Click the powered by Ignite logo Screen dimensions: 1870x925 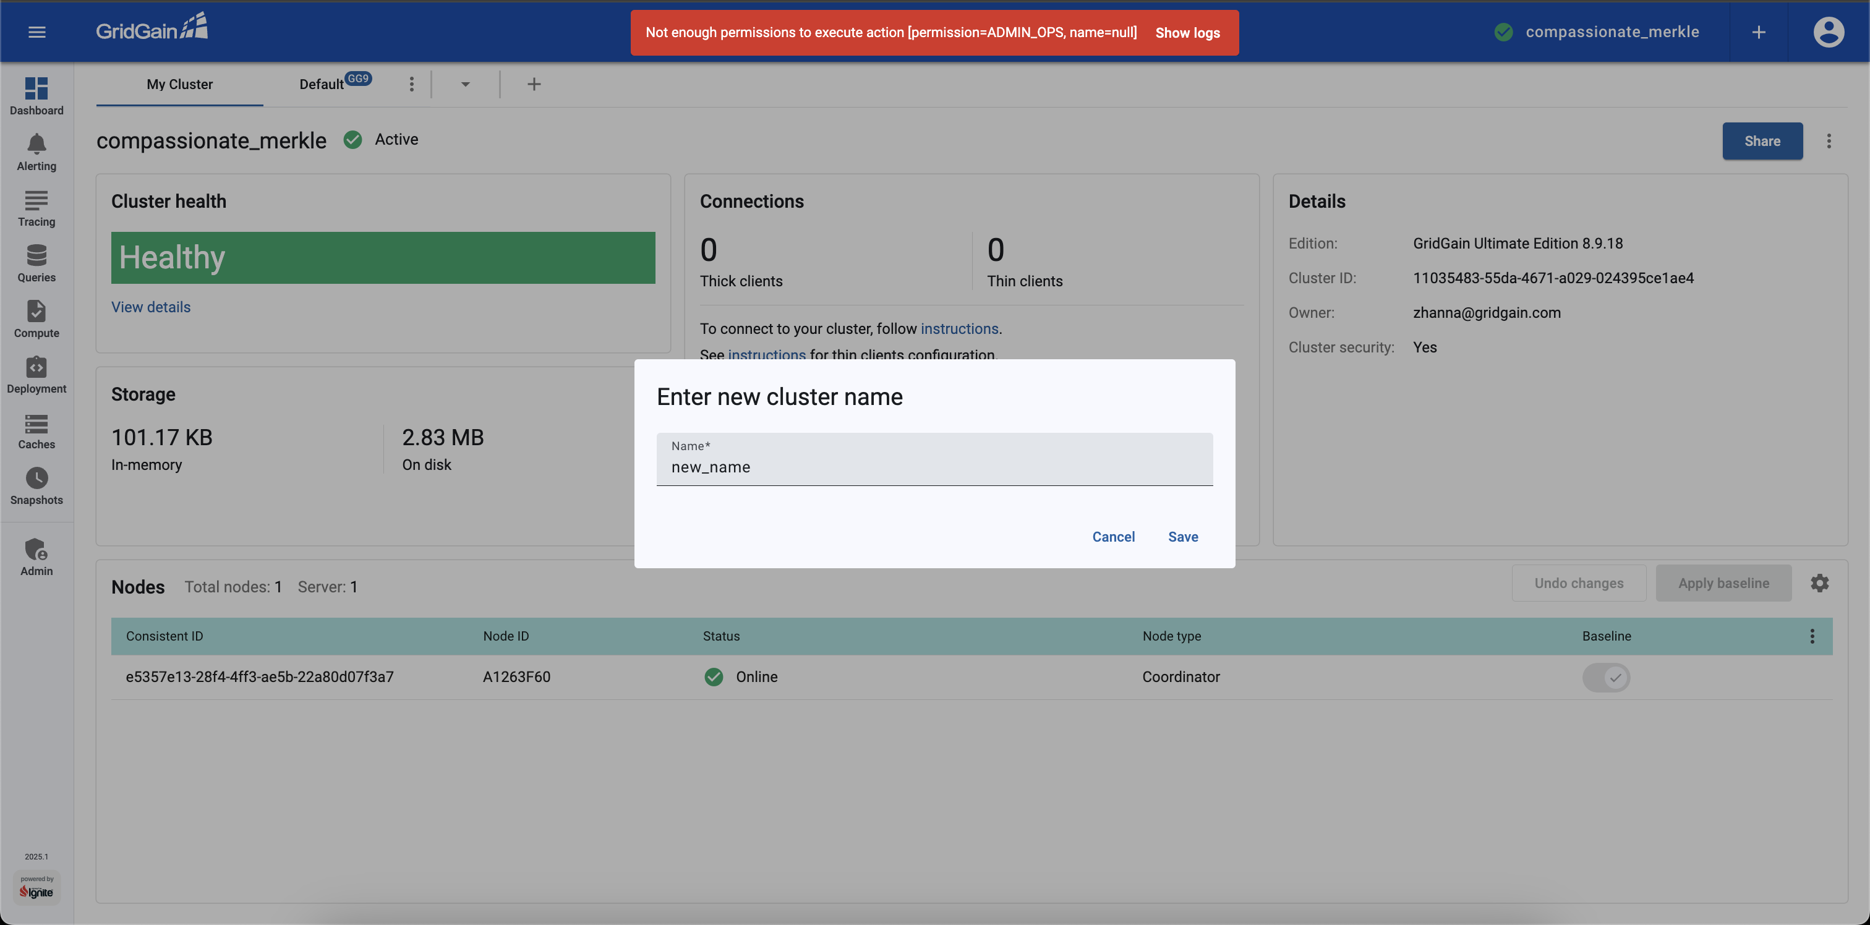point(36,887)
